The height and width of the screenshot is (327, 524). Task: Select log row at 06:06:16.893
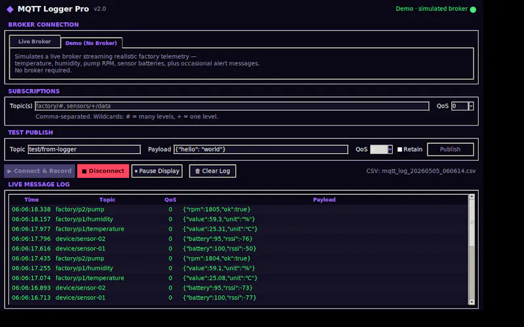[x=239, y=288]
